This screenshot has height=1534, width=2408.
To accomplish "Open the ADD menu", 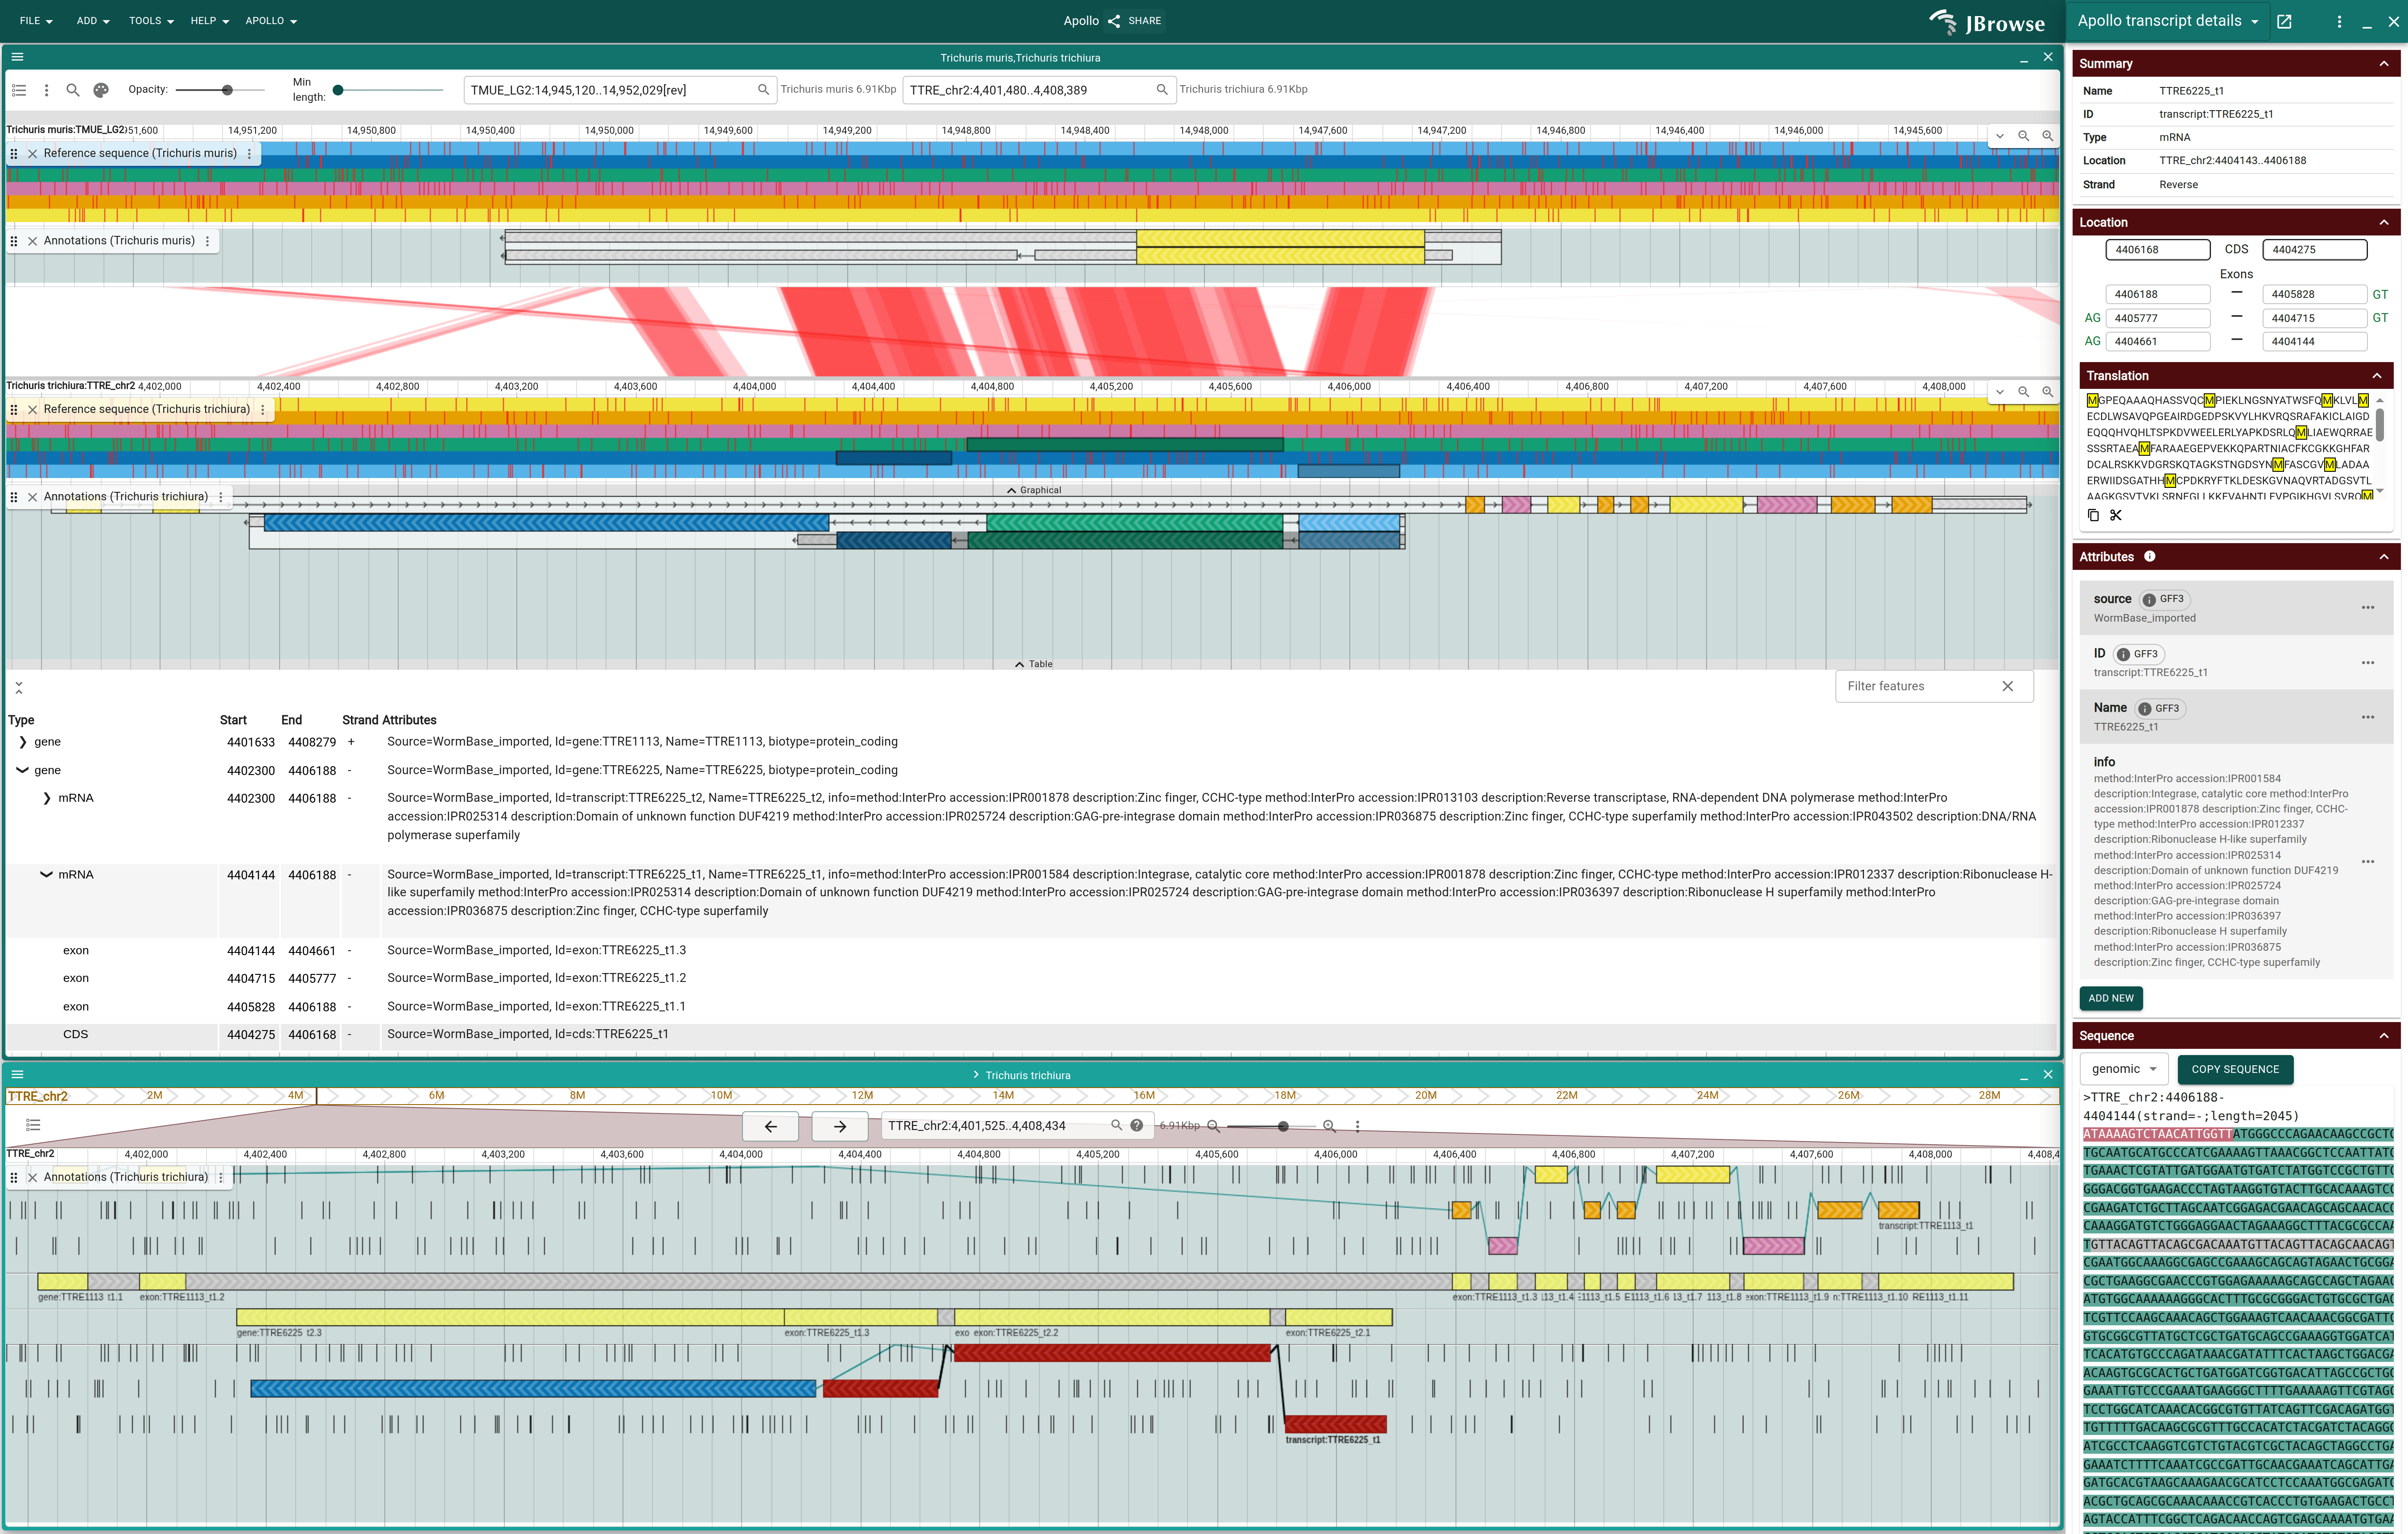I will tap(93, 21).
